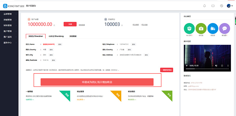Click the video progress bar
Screen dimensions: 236x116
coord(207,69)
